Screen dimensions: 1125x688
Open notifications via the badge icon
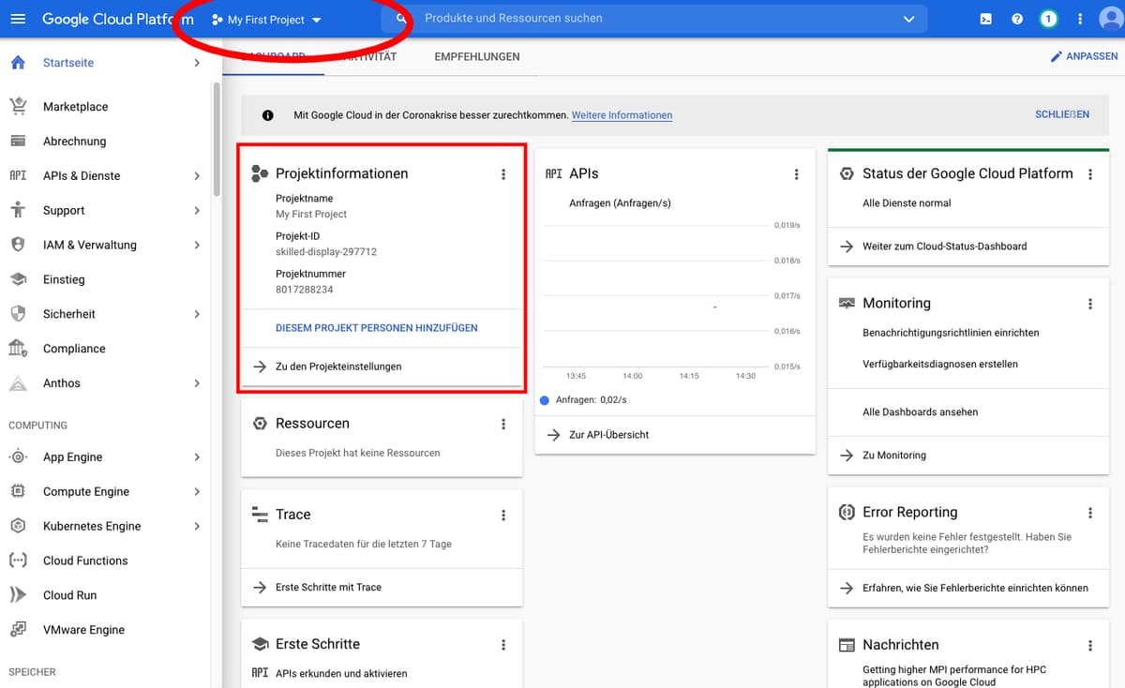pyautogui.click(x=1048, y=19)
